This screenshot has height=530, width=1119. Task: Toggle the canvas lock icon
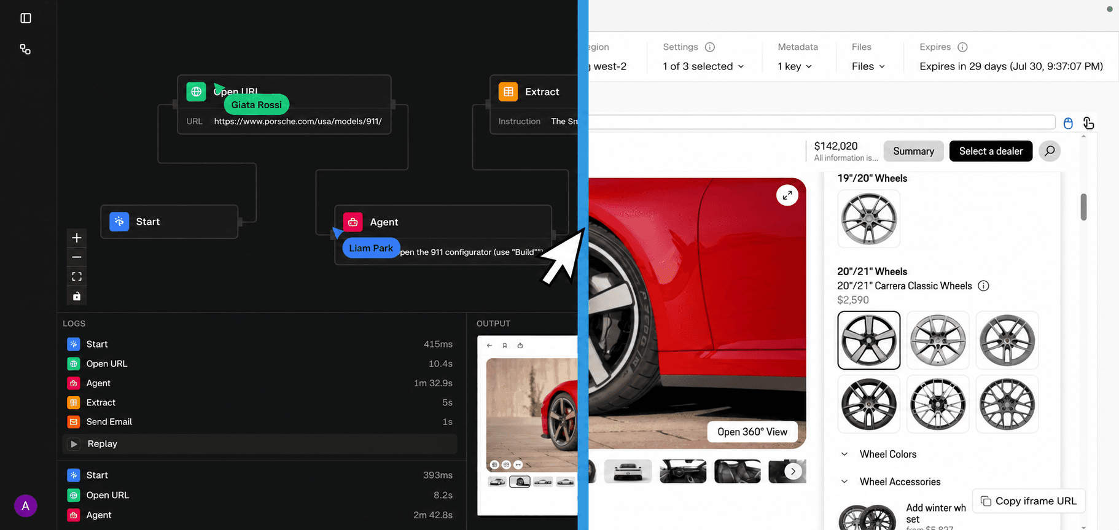pyautogui.click(x=77, y=296)
